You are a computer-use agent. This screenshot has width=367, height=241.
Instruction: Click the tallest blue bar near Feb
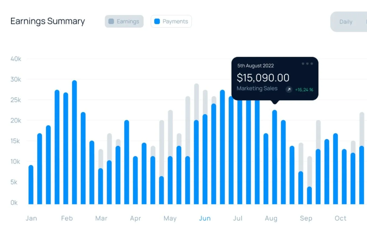74,142
